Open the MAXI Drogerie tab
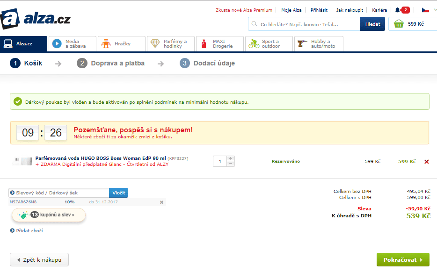Image resolution: width=437 pixels, height=272 pixels. 220,44
